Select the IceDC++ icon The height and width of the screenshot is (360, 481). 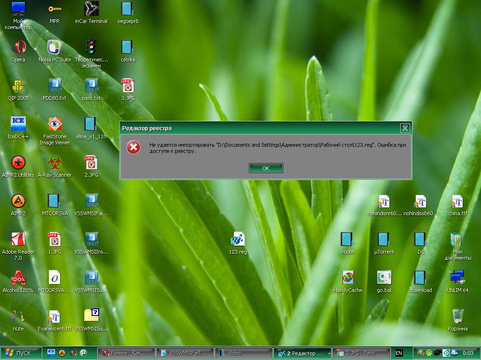click(18, 127)
